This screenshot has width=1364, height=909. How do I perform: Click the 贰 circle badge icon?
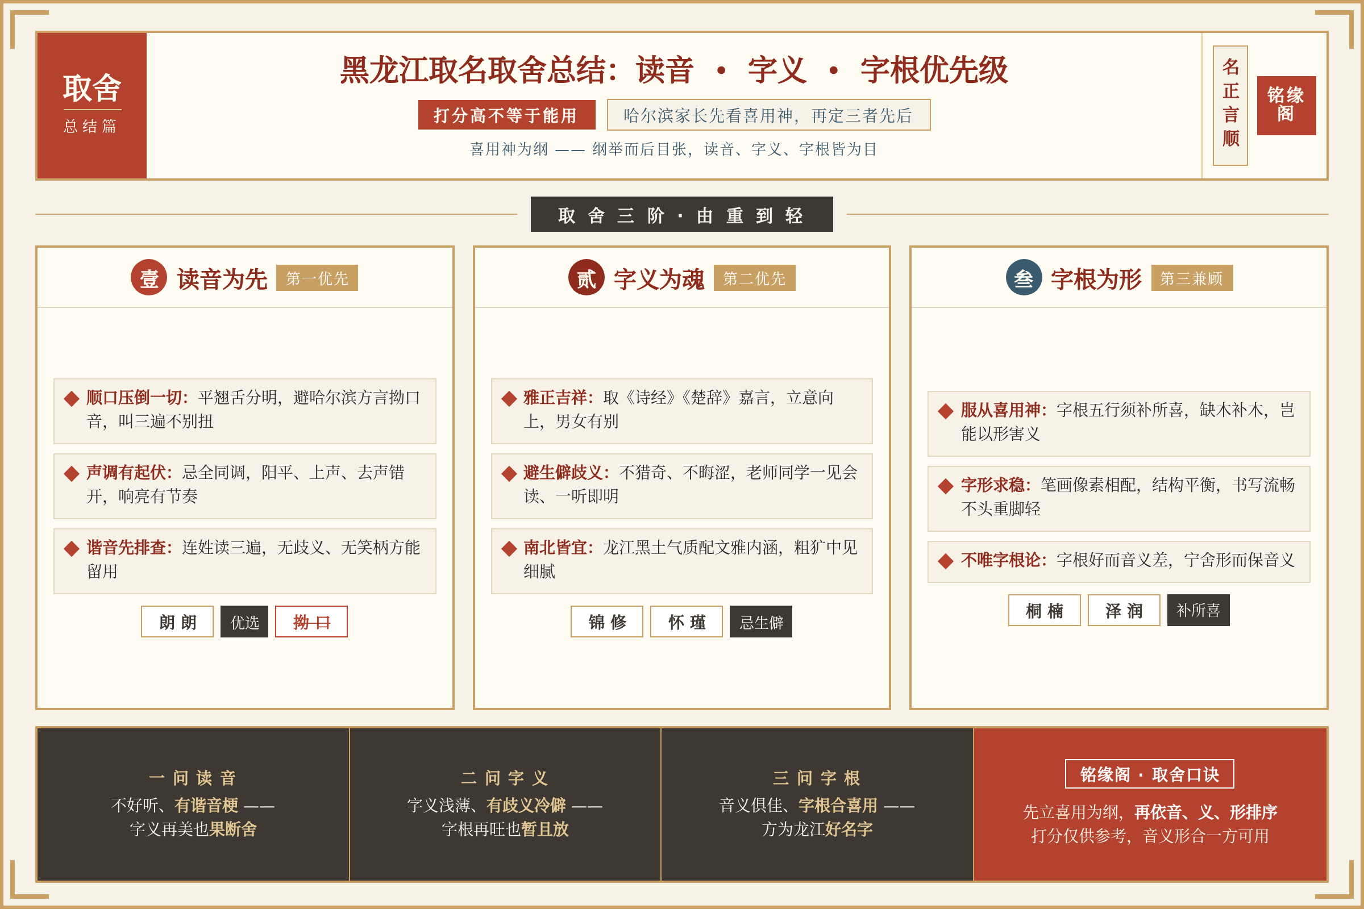[x=586, y=278]
